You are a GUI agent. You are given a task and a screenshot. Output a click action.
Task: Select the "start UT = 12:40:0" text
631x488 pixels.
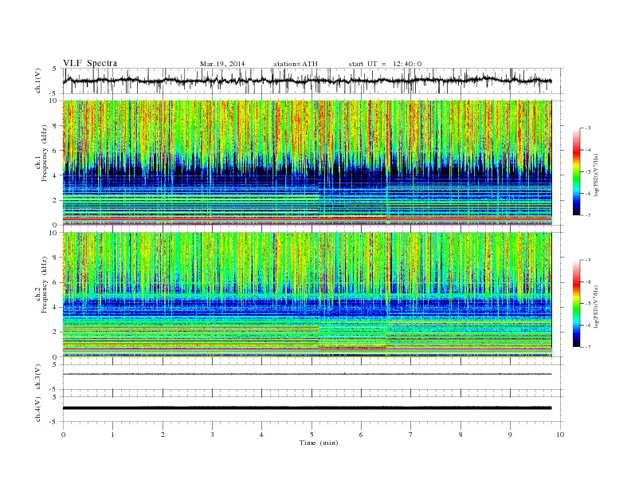point(385,64)
